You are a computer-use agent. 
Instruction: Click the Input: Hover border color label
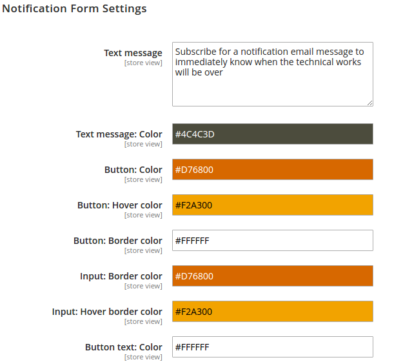[107, 312]
